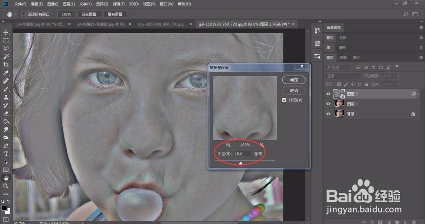
Task: Click the radius slider handle
Action: 241,163
